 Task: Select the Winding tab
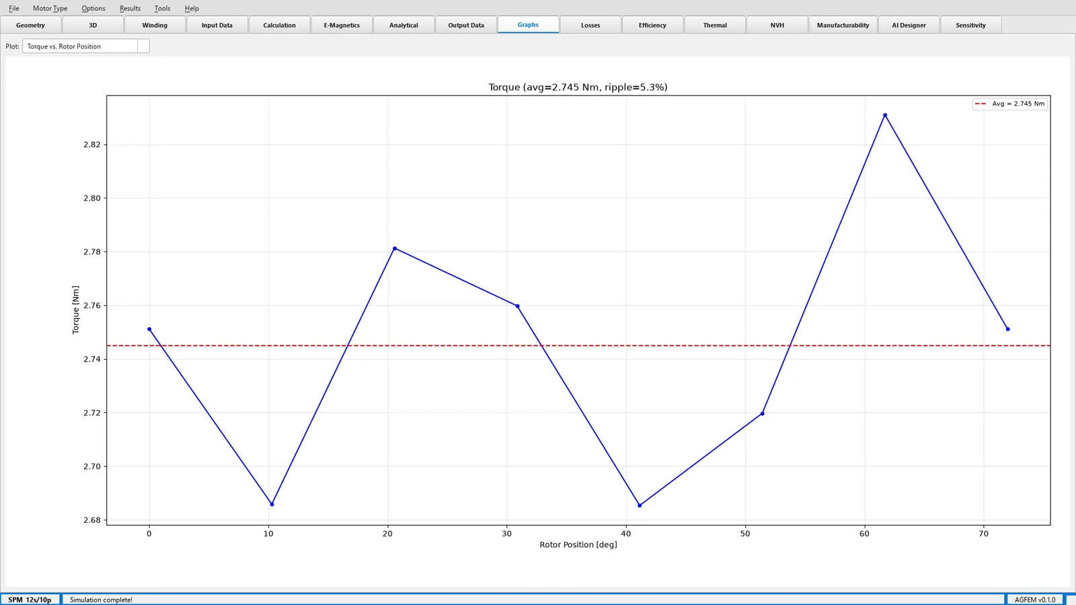tap(155, 25)
